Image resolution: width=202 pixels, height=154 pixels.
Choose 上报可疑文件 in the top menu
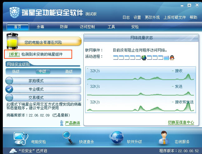pyautogui.click(x=175, y=17)
